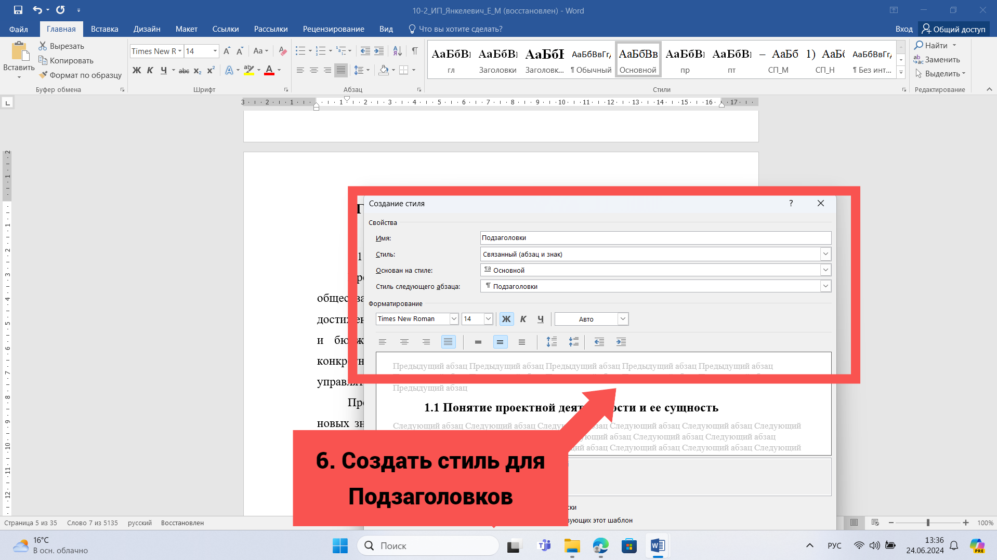Click the zoom slider handle in status bar
997x560 pixels.
(928, 523)
